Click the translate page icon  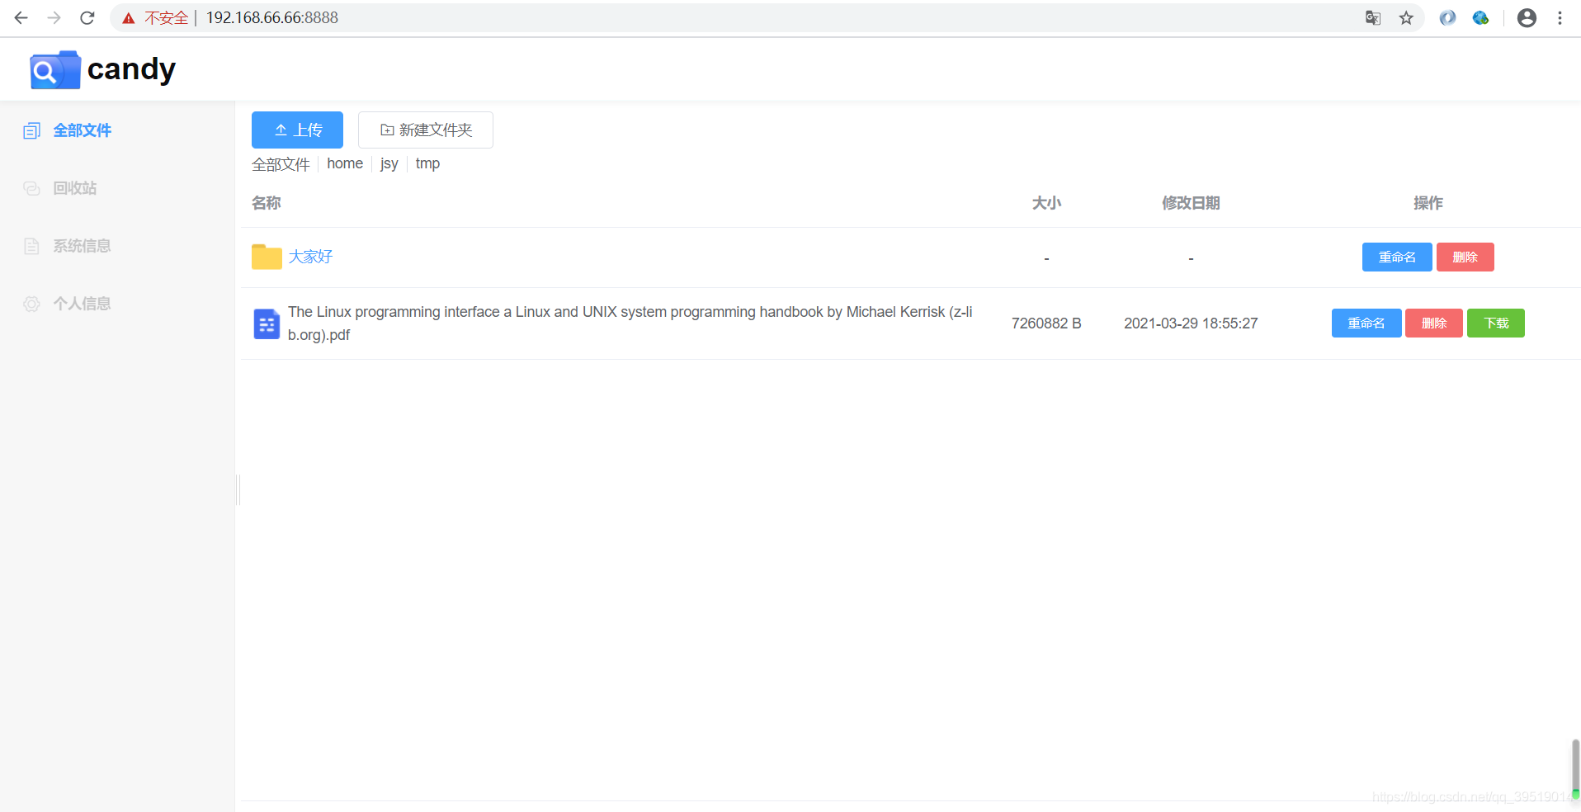coord(1373,17)
